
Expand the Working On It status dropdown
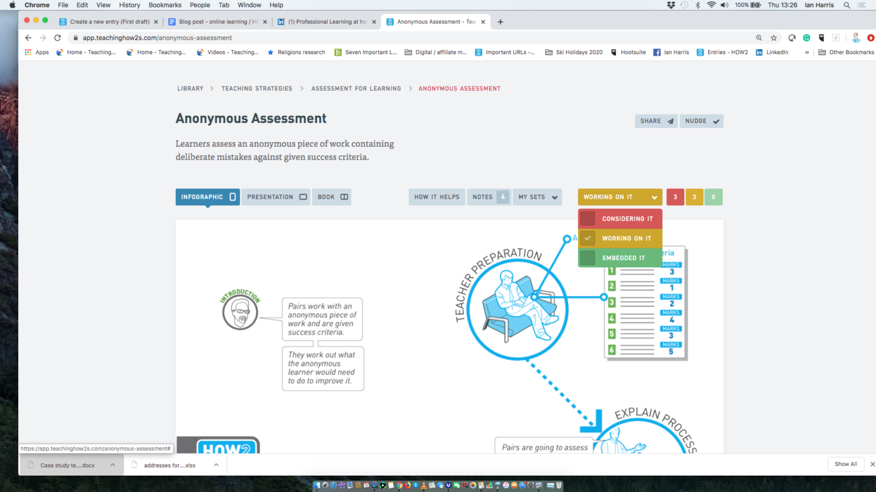pyautogui.click(x=620, y=197)
